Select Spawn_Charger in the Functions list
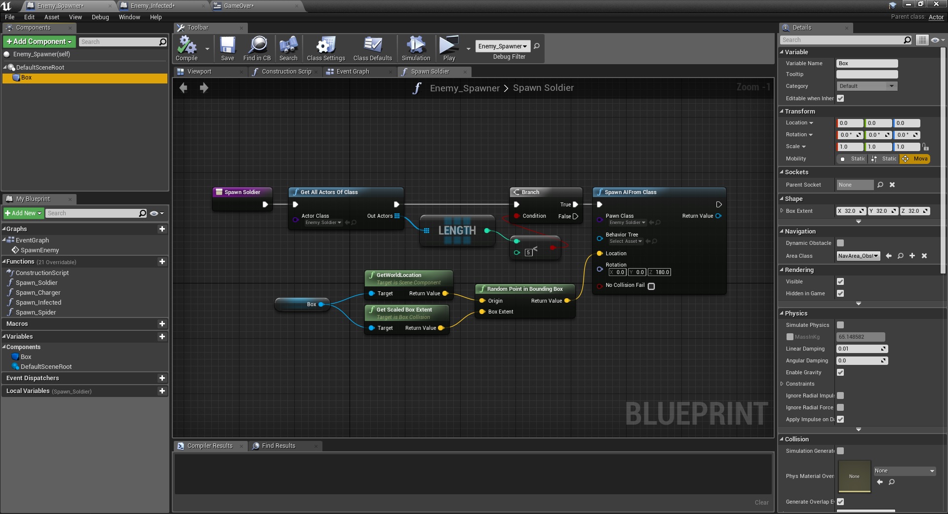The image size is (948, 514). [38, 293]
